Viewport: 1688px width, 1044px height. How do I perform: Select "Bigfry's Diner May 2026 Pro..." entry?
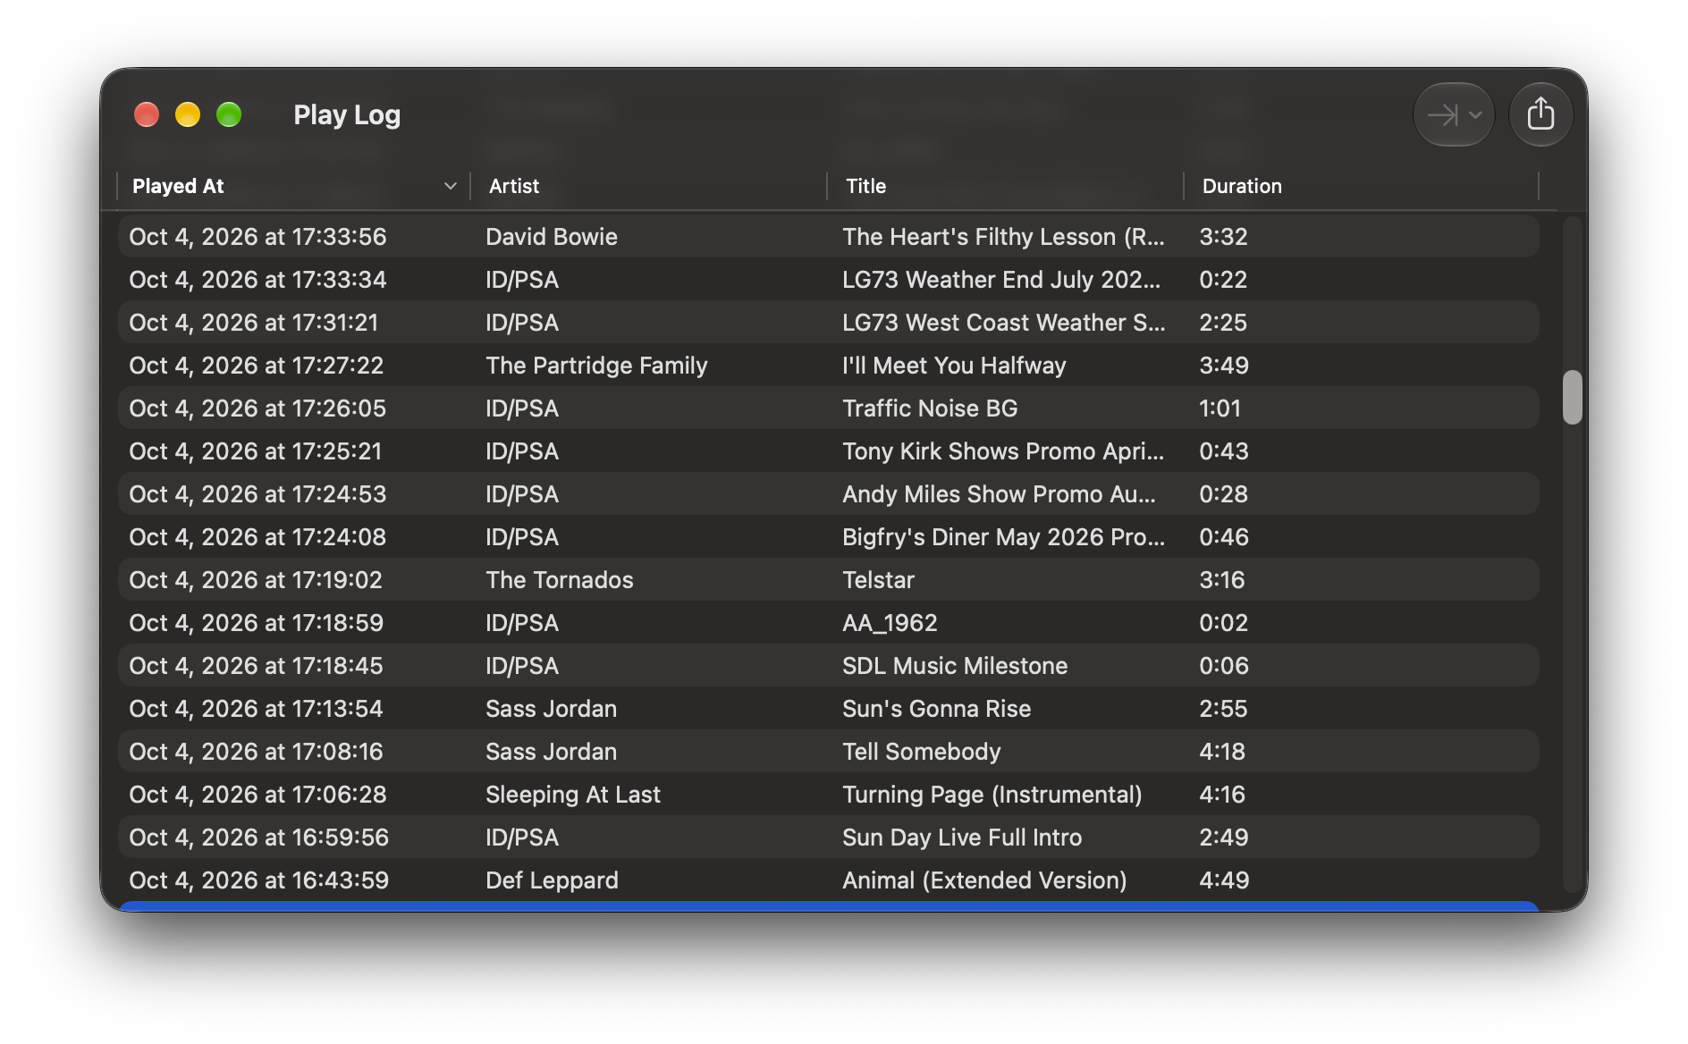pos(829,537)
